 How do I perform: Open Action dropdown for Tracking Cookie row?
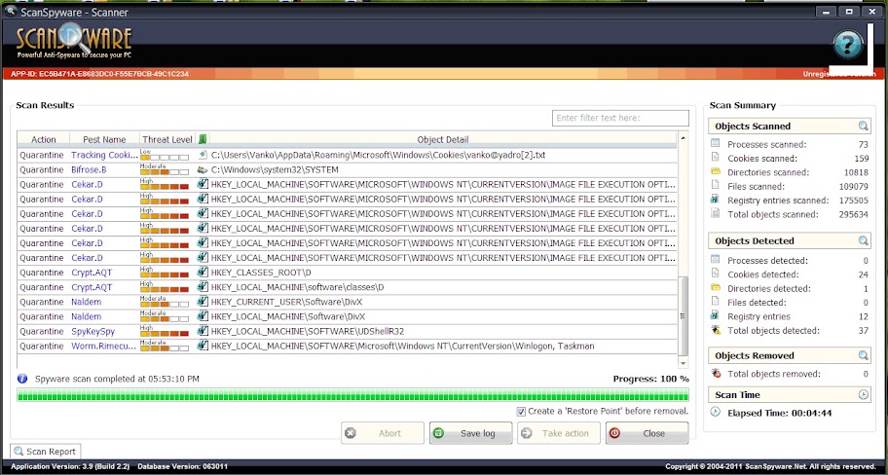pyautogui.click(x=41, y=155)
